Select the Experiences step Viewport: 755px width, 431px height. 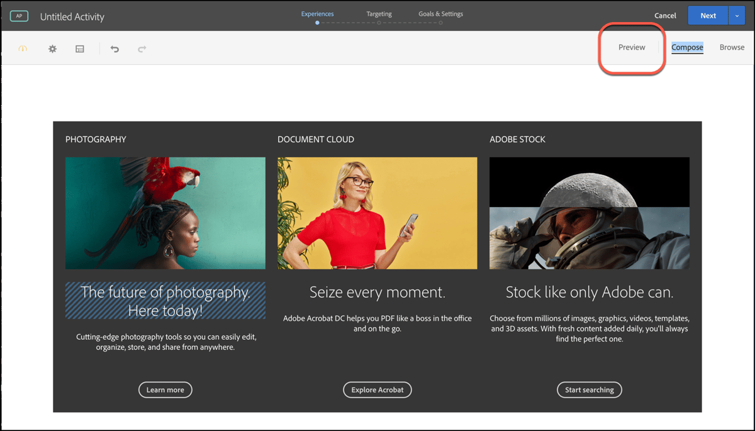317,14
